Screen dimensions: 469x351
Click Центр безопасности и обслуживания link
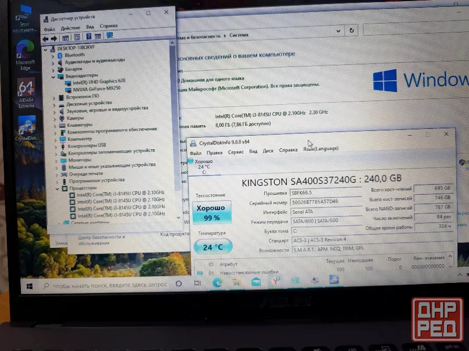(x=102, y=240)
